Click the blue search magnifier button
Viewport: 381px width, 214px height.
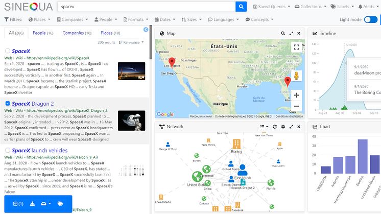(241, 7)
